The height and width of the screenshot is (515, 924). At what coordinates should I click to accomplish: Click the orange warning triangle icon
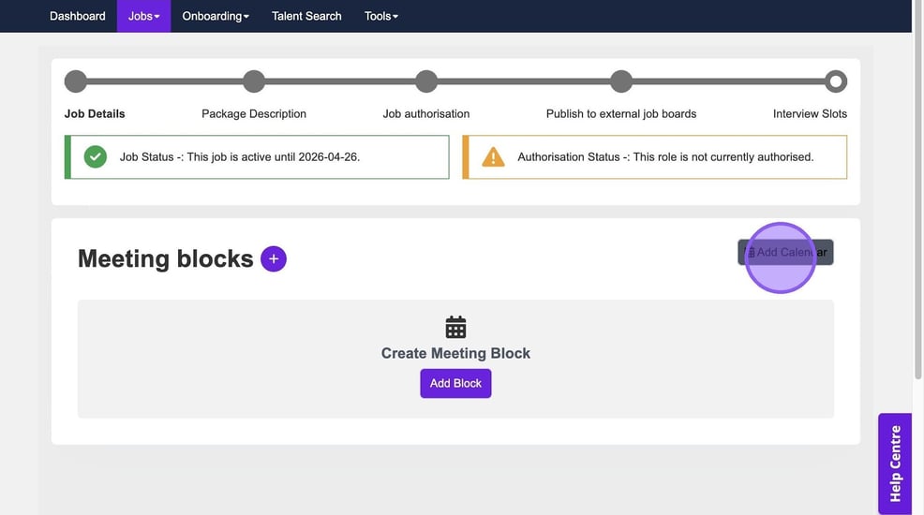[x=493, y=157]
